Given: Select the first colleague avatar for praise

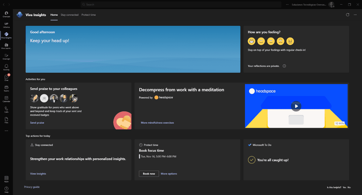Looking at the screenshot, I should [34, 98].
